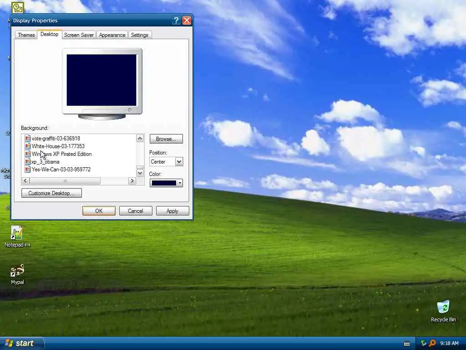Click the image icon beside White-House-03-177353

[28, 146]
